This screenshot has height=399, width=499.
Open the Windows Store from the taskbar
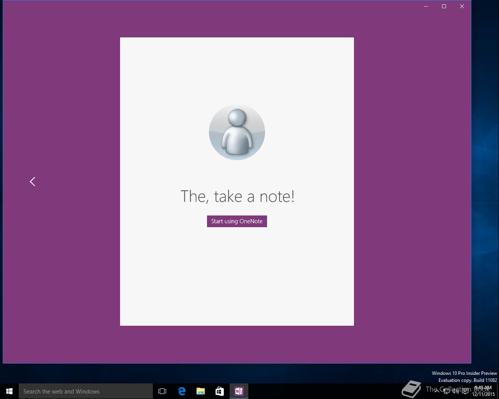220,391
